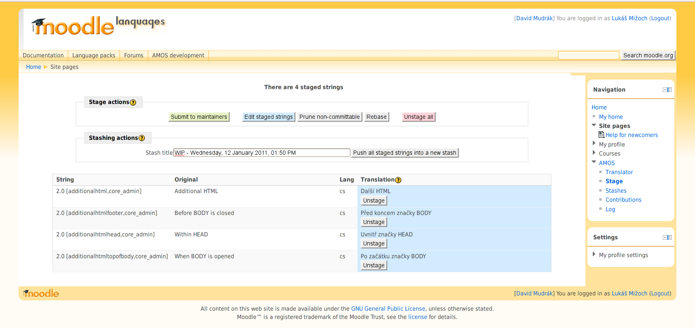This screenshot has height=328, width=695.
Task: Click the Rebase button
Action: [x=376, y=117]
